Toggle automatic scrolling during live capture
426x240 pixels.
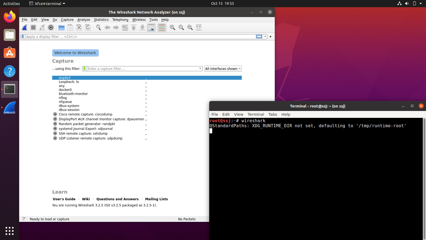tap(151, 27)
